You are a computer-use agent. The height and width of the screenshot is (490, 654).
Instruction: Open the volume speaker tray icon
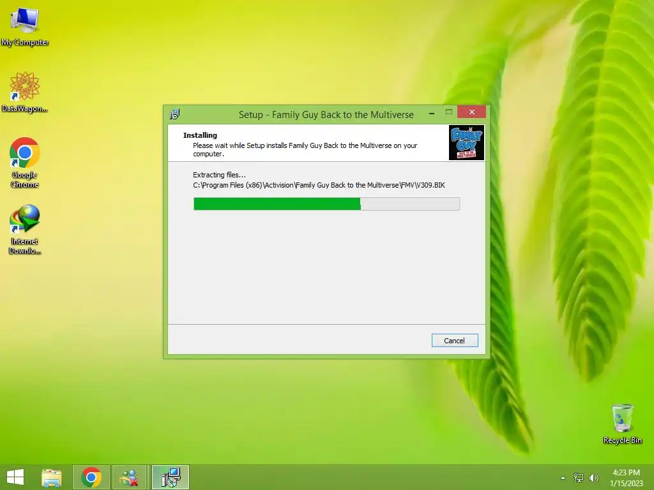[594, 477]
